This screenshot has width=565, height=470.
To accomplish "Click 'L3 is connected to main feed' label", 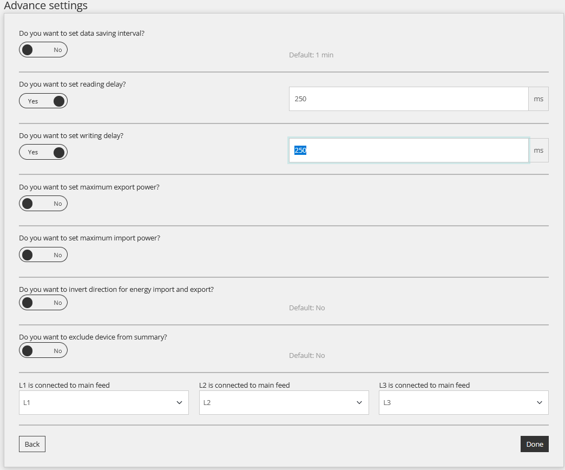I will pyautogui.click(x=424, y=386).
